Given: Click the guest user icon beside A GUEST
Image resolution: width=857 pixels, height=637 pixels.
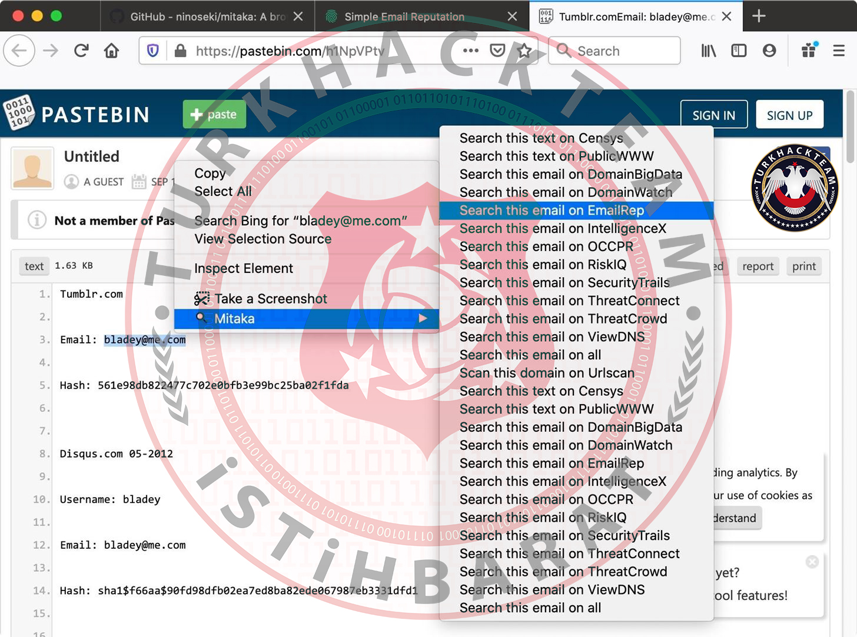Looking at the screenshot, I should pos(71,182).
